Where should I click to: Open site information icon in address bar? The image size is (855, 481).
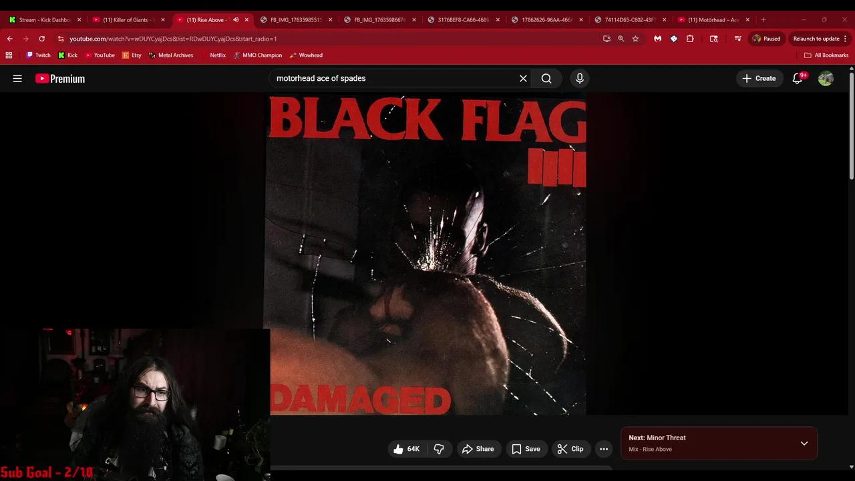61,39
